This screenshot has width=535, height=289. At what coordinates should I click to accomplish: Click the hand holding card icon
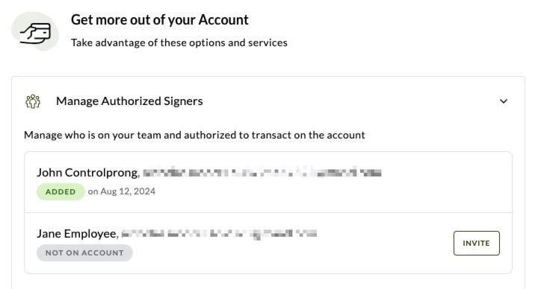tap(35, 31)
